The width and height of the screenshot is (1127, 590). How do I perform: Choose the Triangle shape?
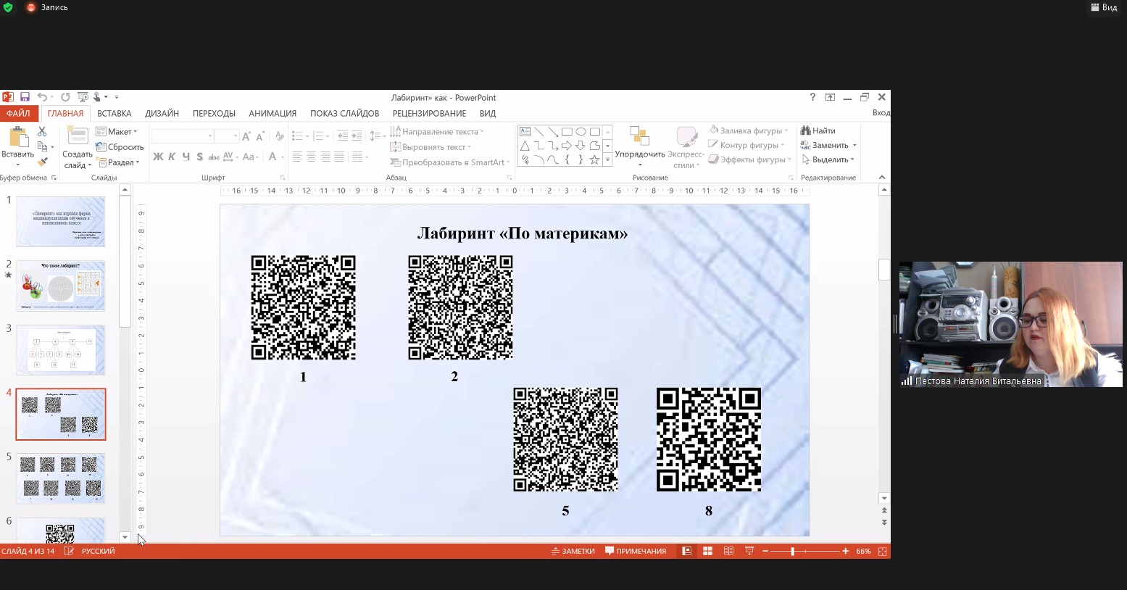[525, 146]
